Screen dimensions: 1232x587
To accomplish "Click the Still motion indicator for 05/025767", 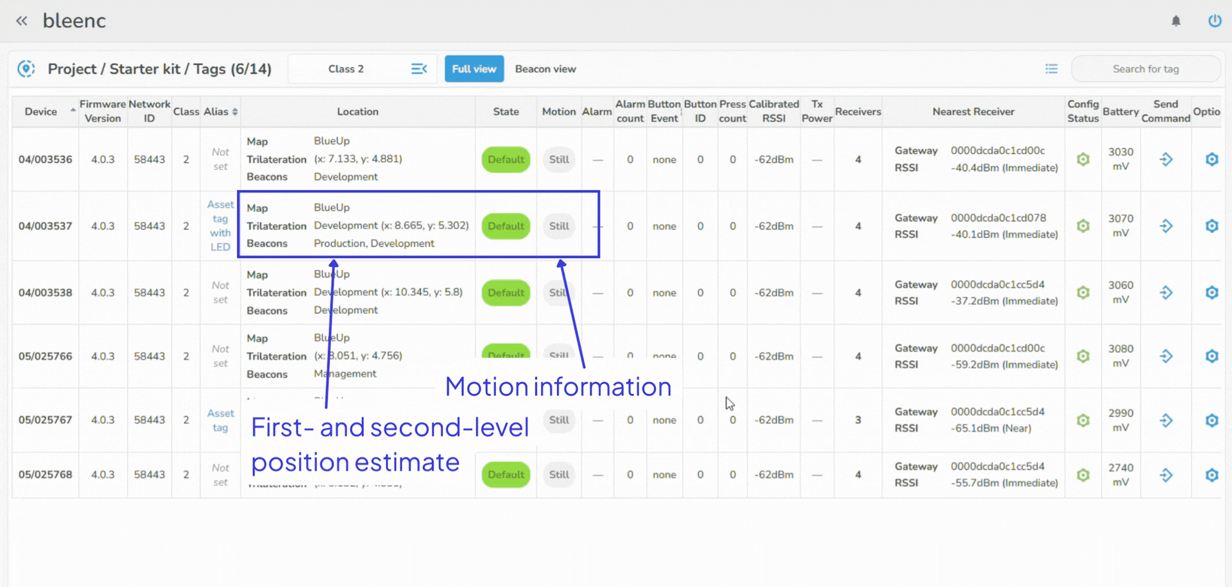I will click(558, 420).
